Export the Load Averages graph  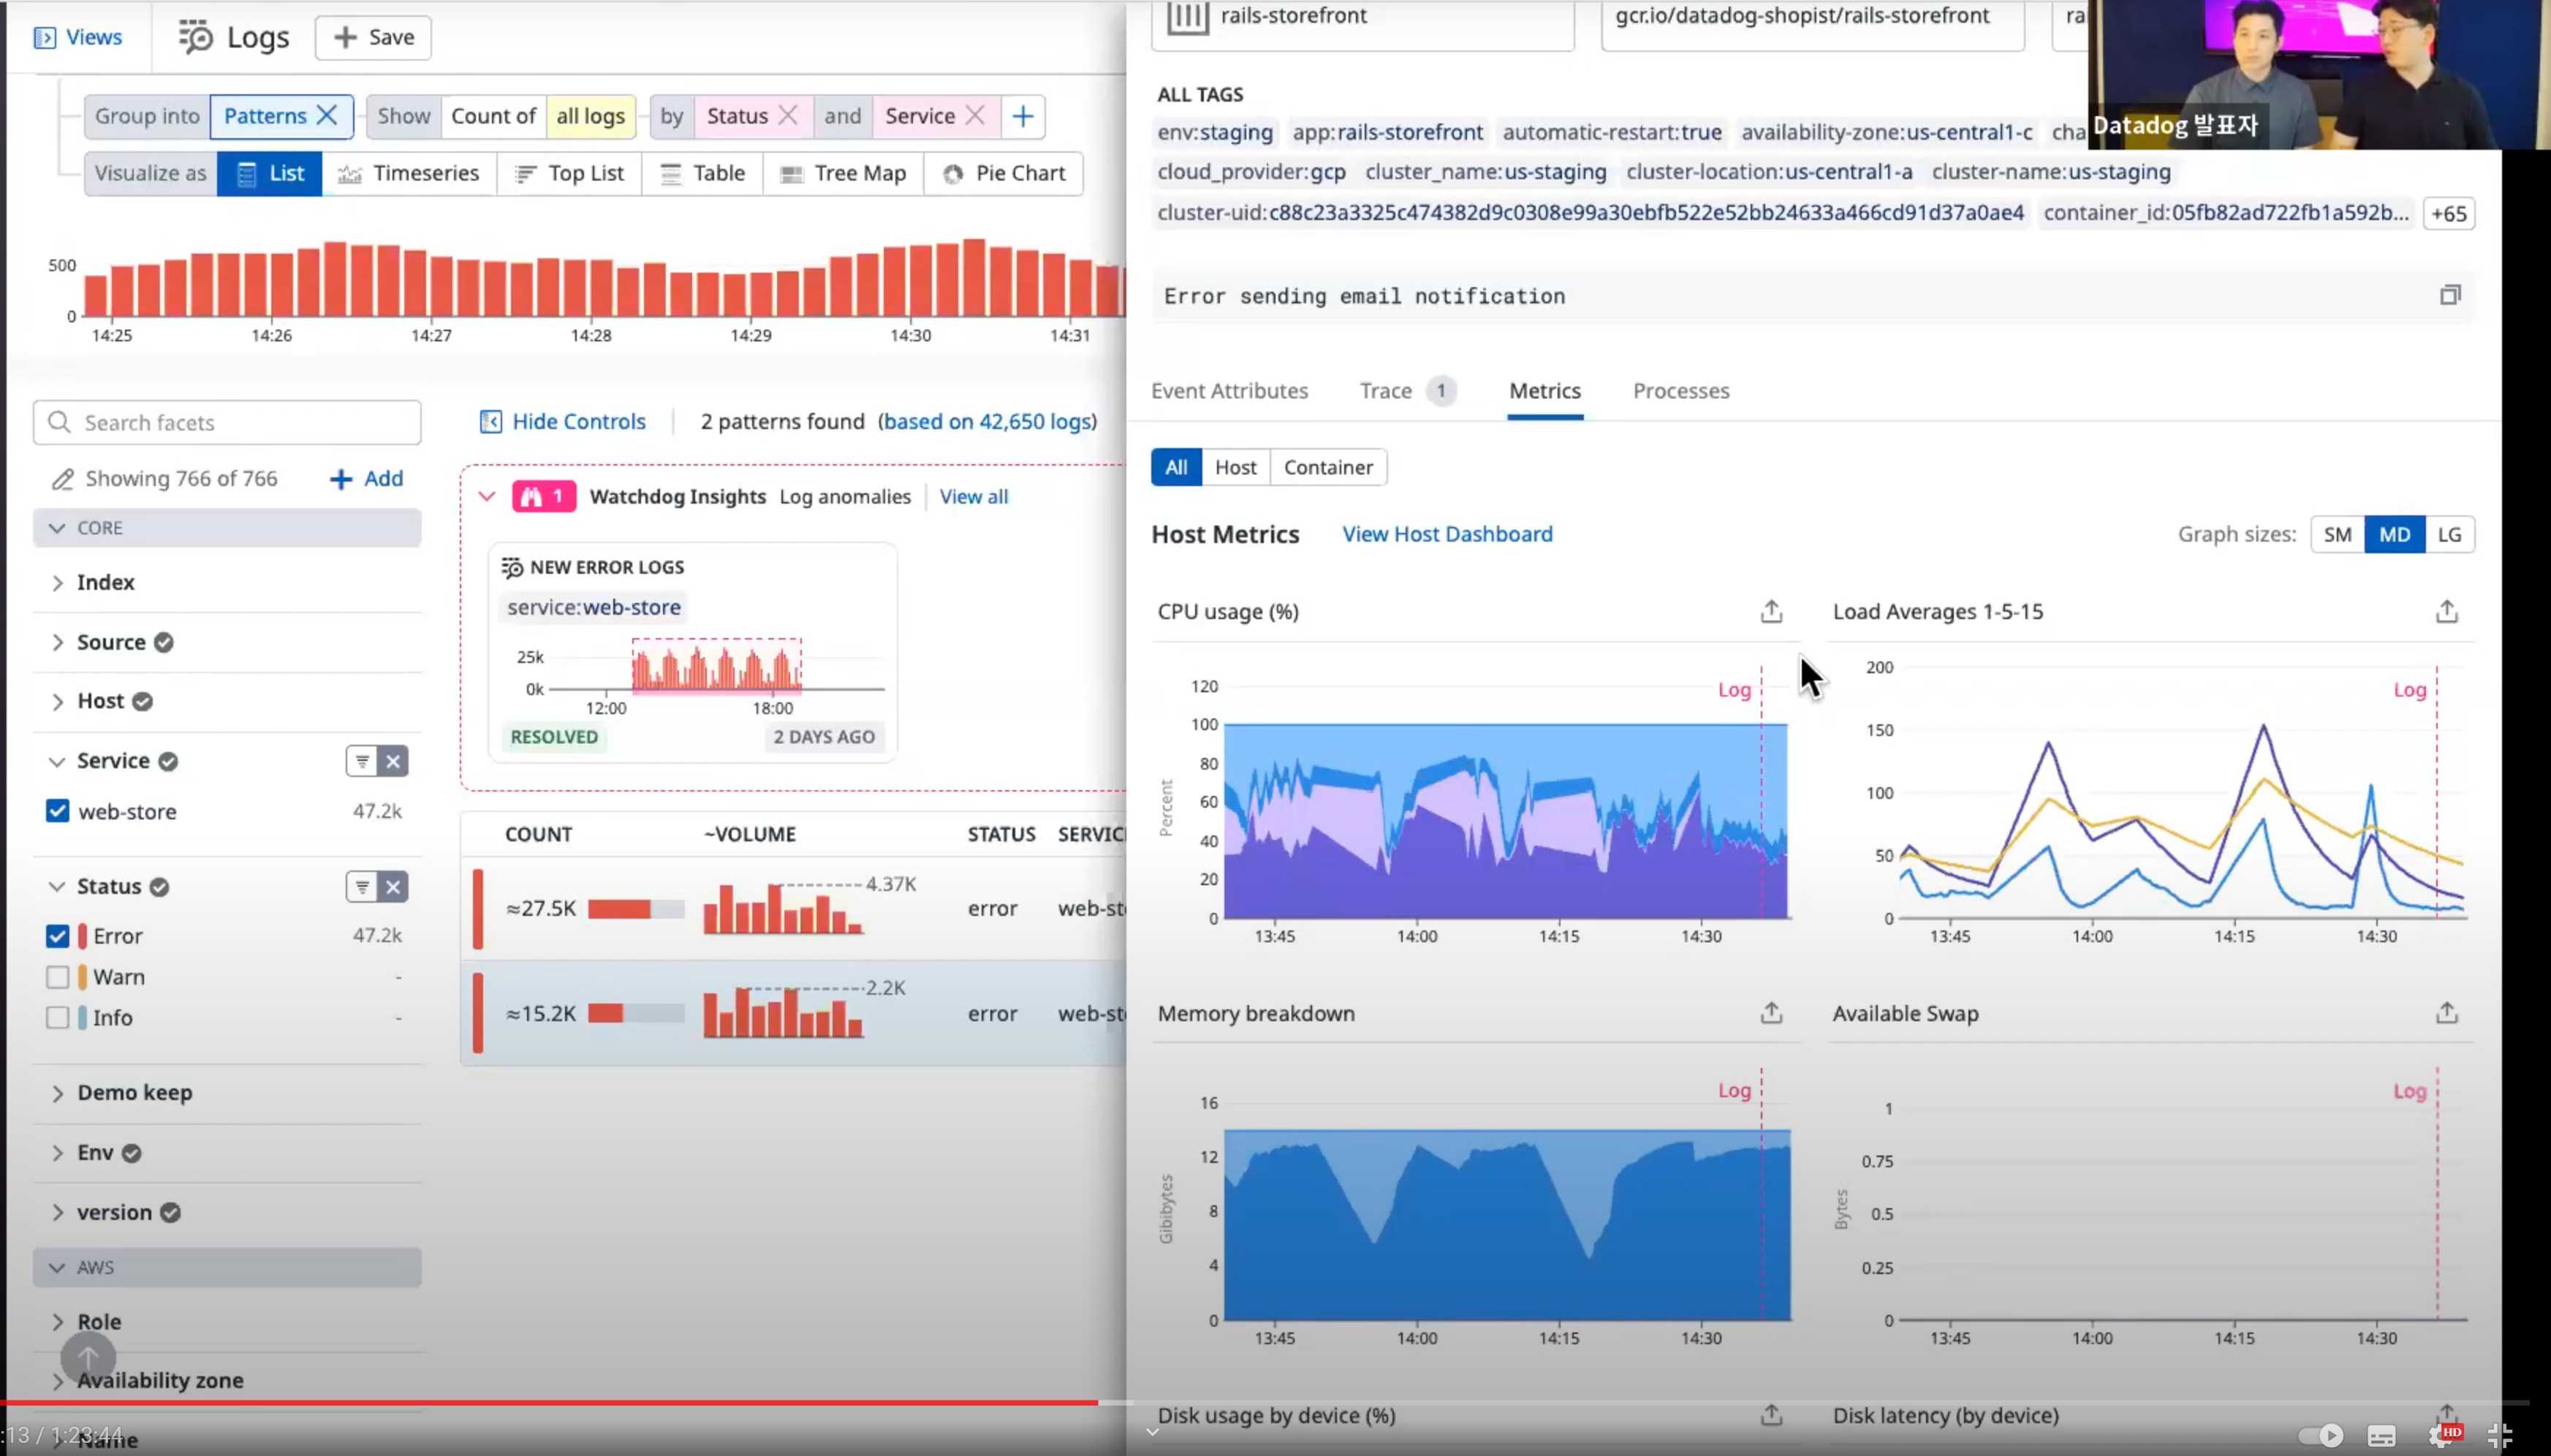tap(2446, 612)
